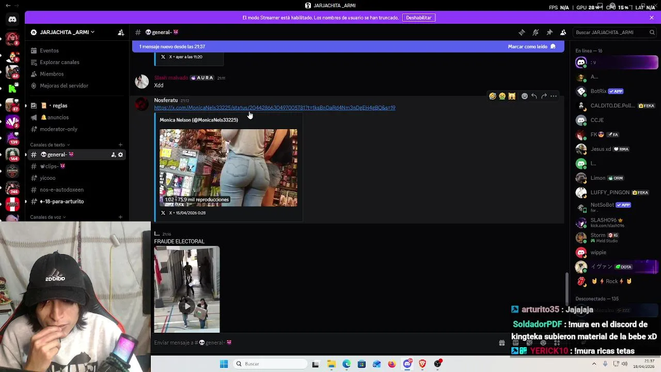This screenshot has height=372, width=661.
Task: Open more options for Nosferatu's message
Action: coord(554,96)
